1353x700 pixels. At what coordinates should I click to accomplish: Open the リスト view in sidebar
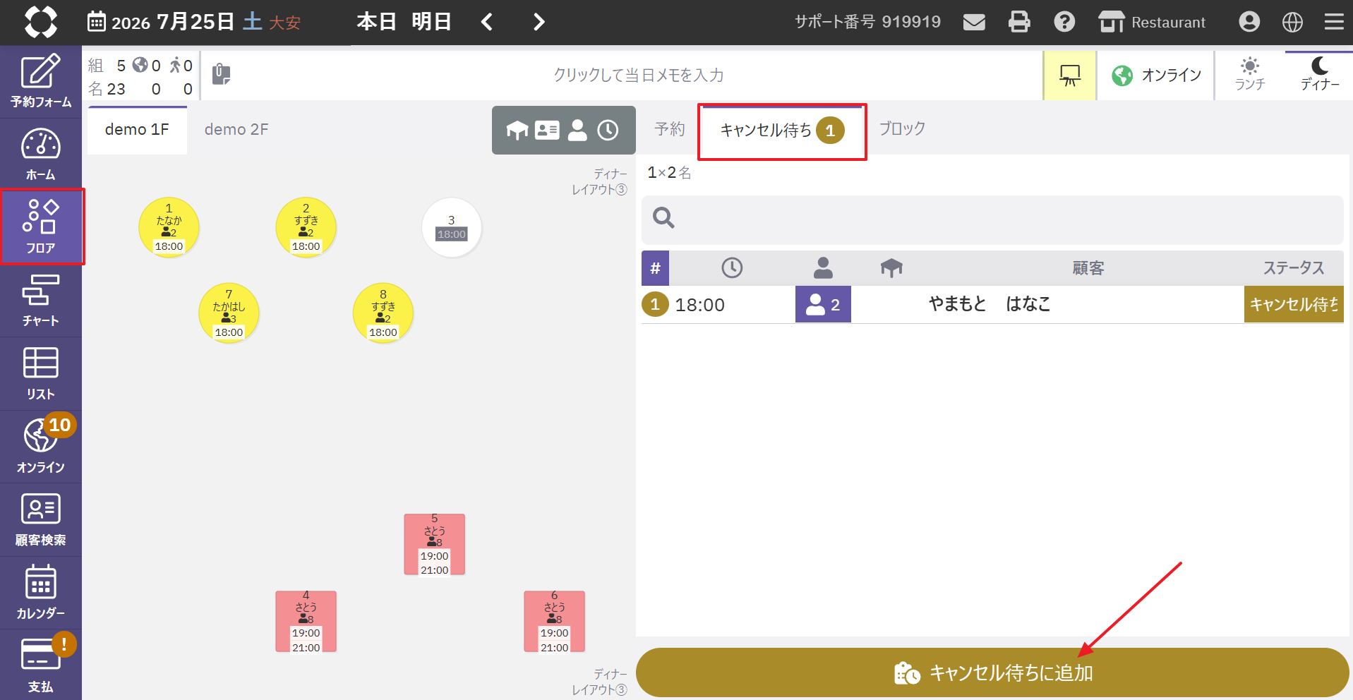click(41, 373)
